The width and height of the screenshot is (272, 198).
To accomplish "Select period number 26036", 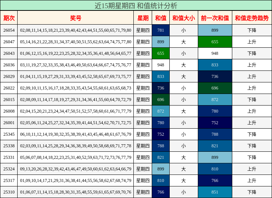I will pos(9,65).
